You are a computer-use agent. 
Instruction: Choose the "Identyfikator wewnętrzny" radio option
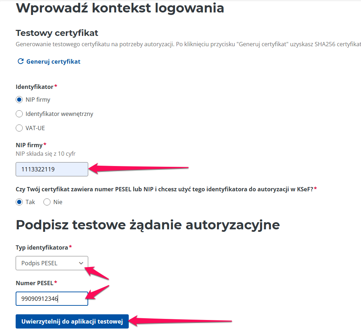point(19,114)
